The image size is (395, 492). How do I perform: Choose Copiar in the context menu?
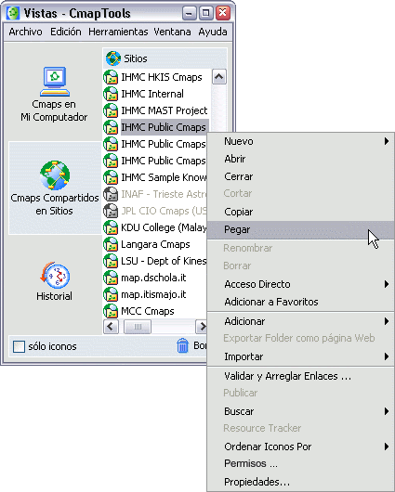(x=301, y=212)
